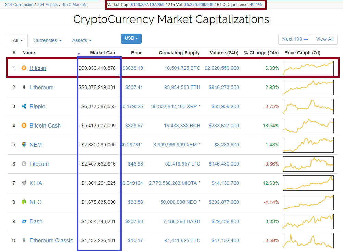Click the Litecoin logo icon
The height and width of the screenshot is (251, 343).
click(24, 164)
